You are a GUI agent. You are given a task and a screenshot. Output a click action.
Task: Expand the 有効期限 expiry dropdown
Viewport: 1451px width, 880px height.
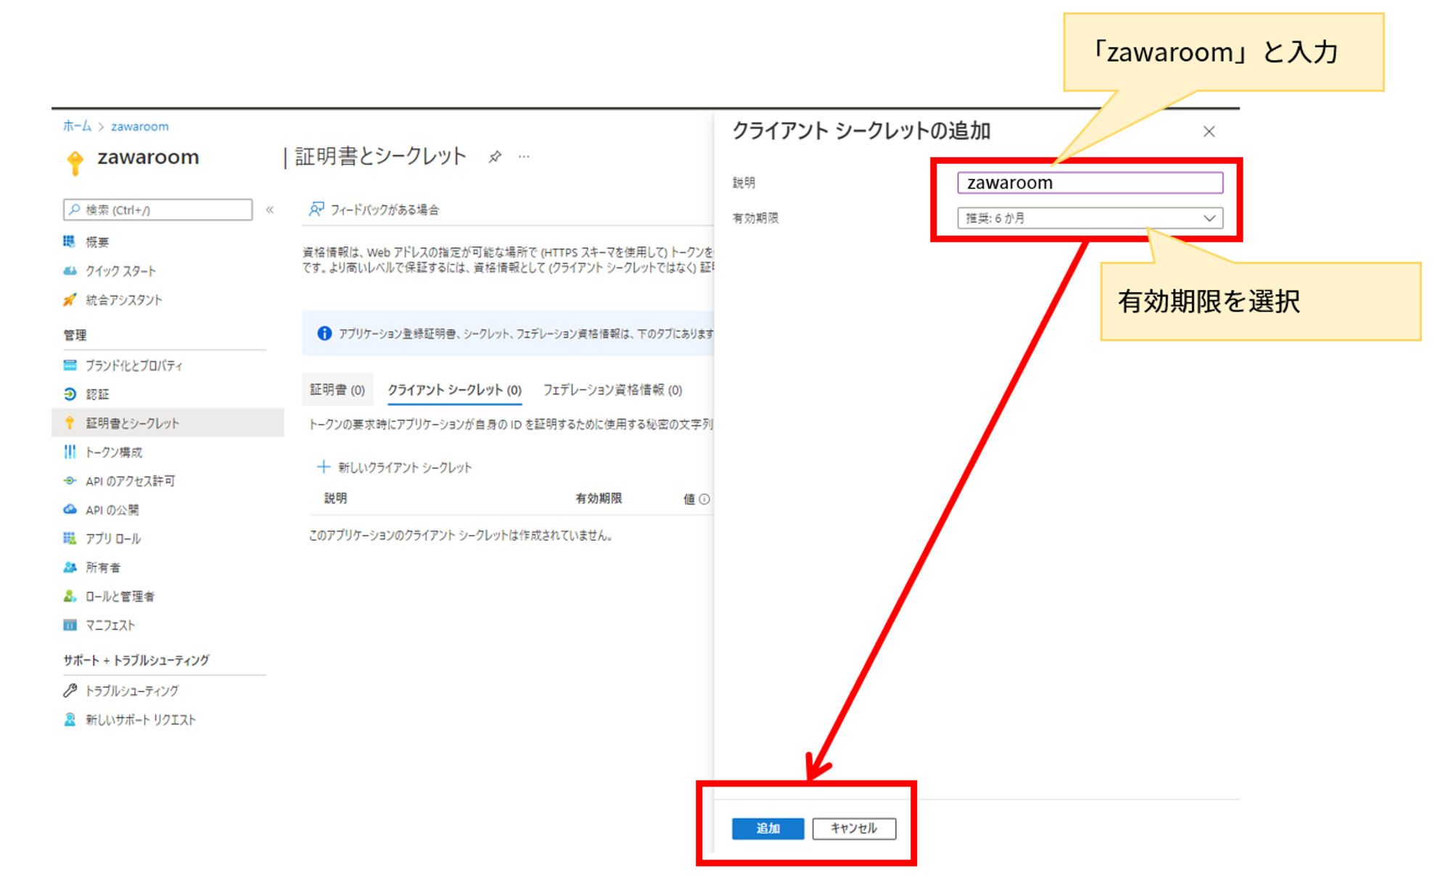(1090, 218)
